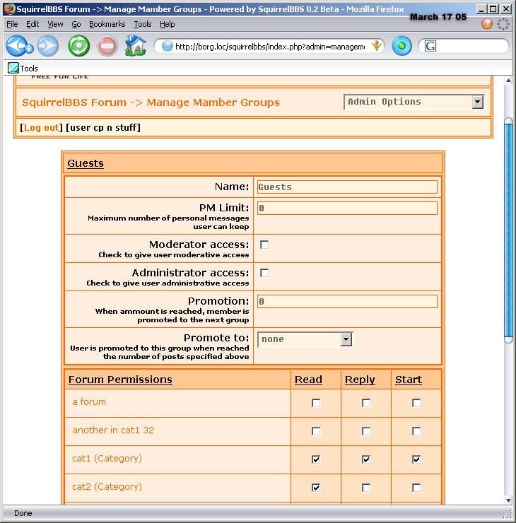Check Reply for another in cat1 32
516x523 pixels.
[x=366, y=431]
